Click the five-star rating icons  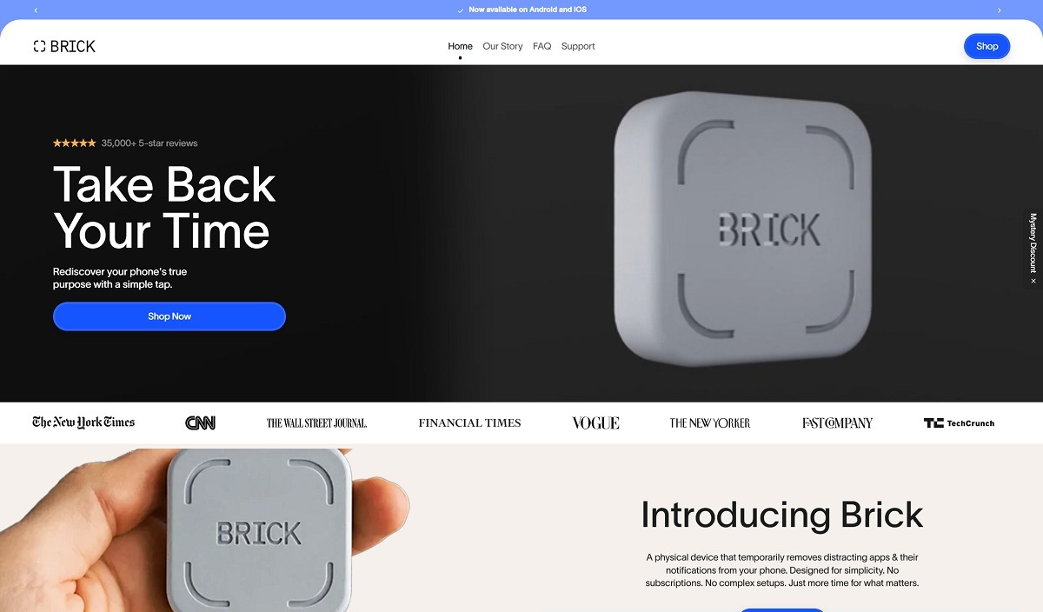coord(75,143)
